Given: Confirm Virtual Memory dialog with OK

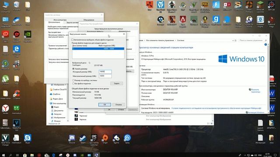Looking at the screenshot, I should pos(105,105).
